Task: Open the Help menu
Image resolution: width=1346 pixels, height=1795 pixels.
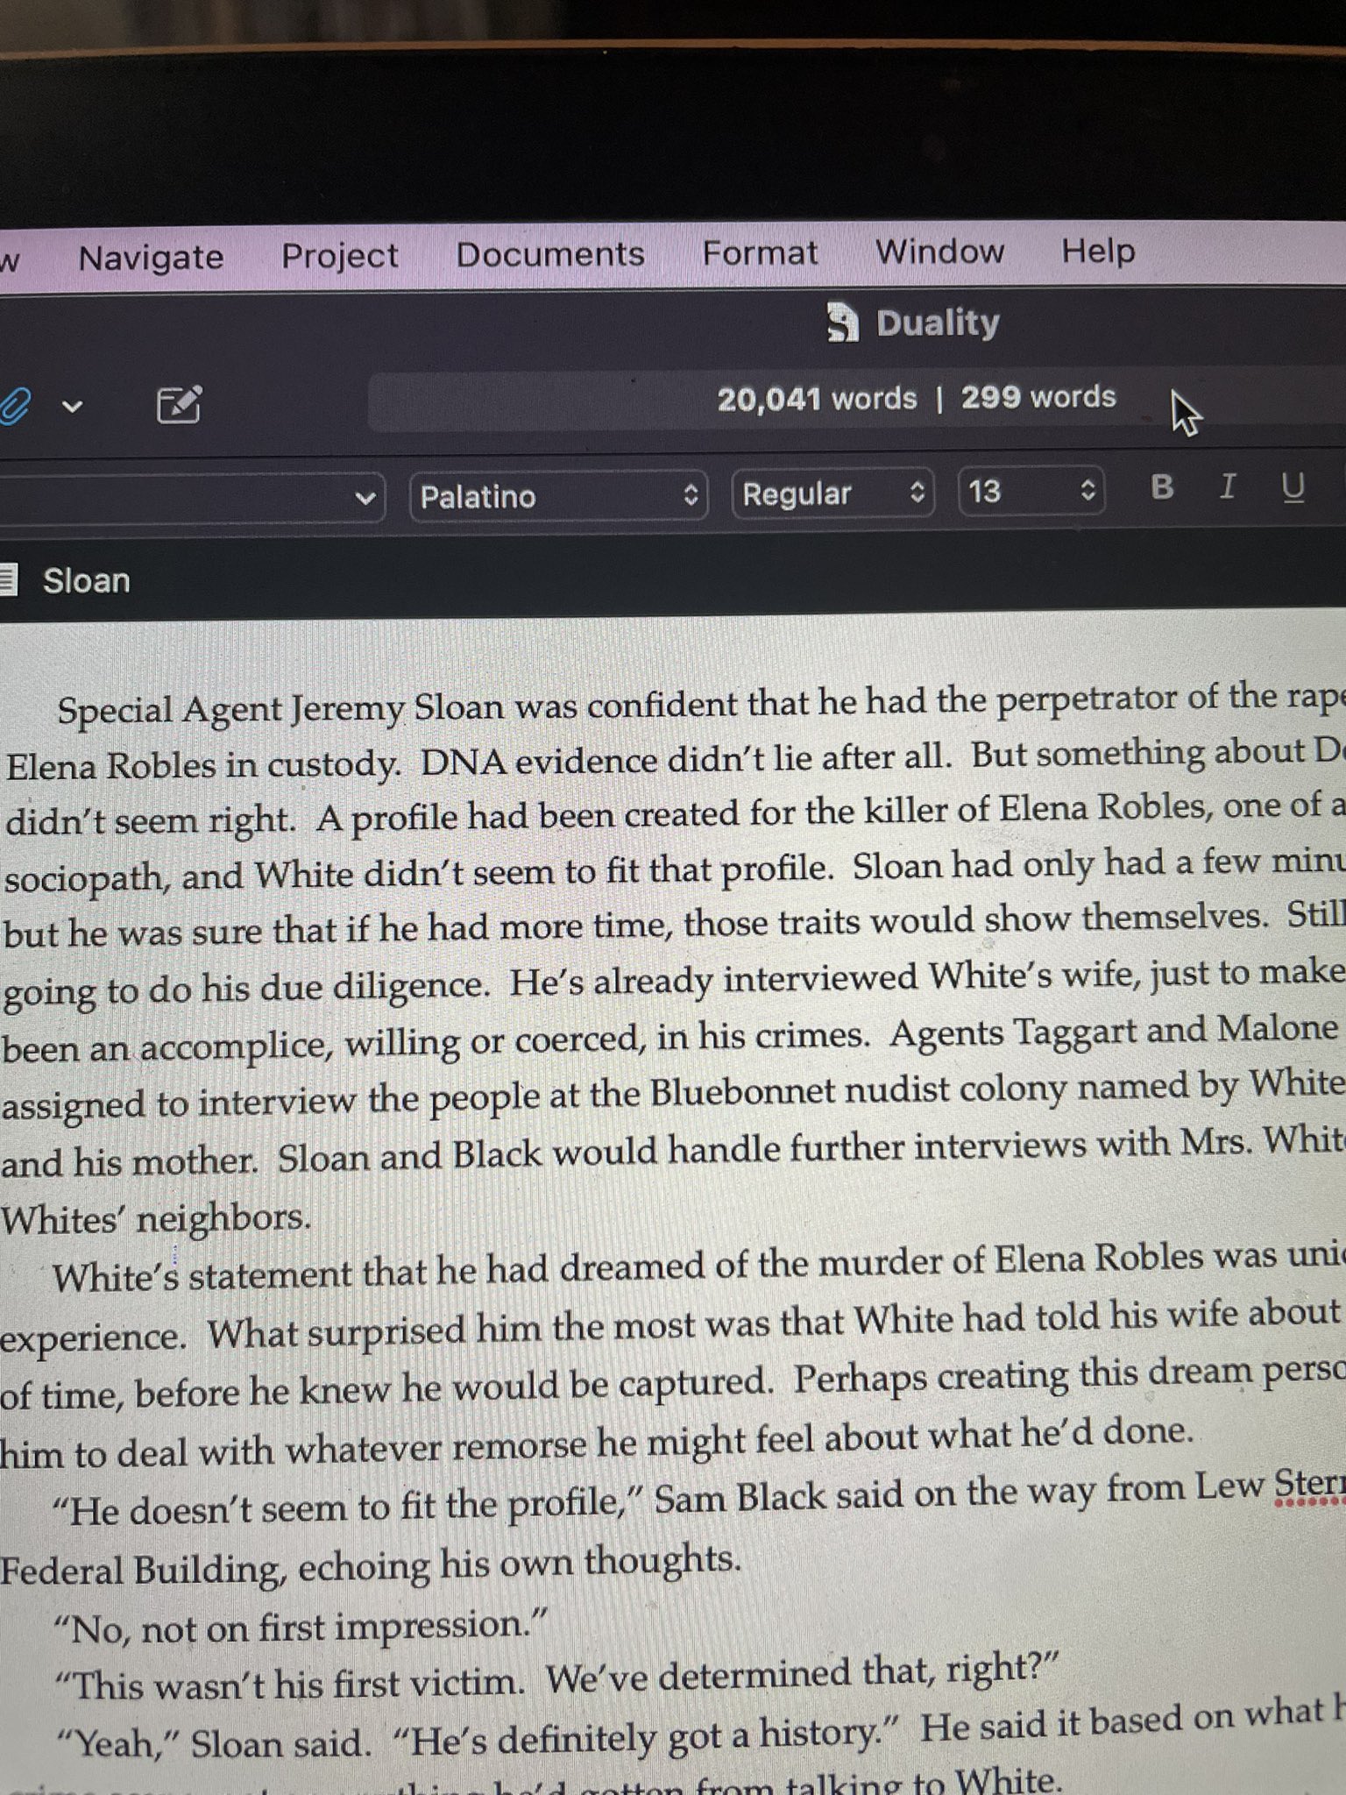Action: 1098,252
